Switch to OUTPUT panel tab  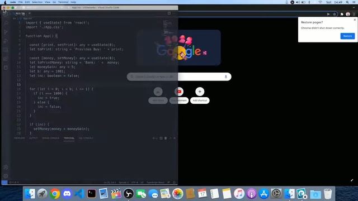pyautogui.click(x=34, y=138)
